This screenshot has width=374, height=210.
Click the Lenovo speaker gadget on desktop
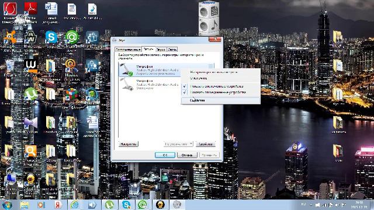point(209,19)
